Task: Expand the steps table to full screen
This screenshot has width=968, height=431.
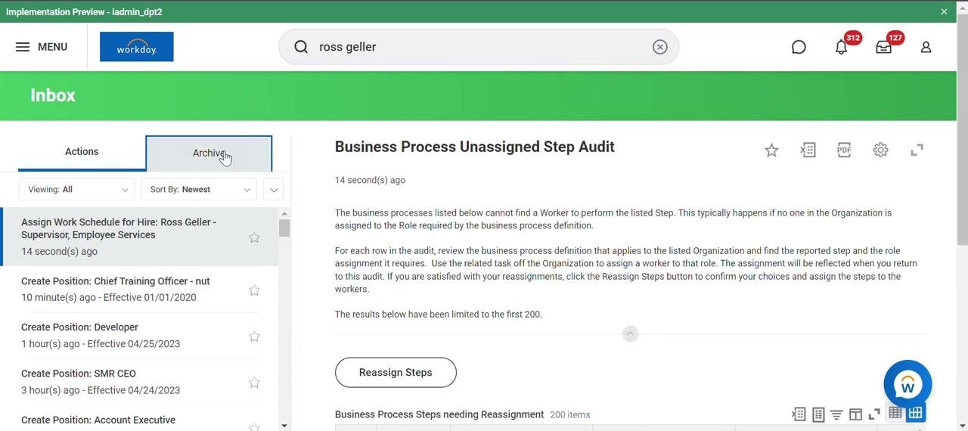Action: 874,414
